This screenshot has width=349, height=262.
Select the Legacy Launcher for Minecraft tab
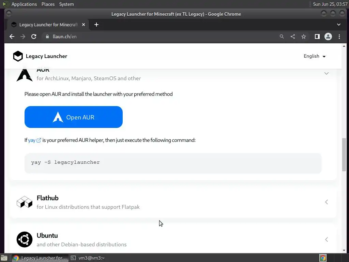[x=48, y=25]
